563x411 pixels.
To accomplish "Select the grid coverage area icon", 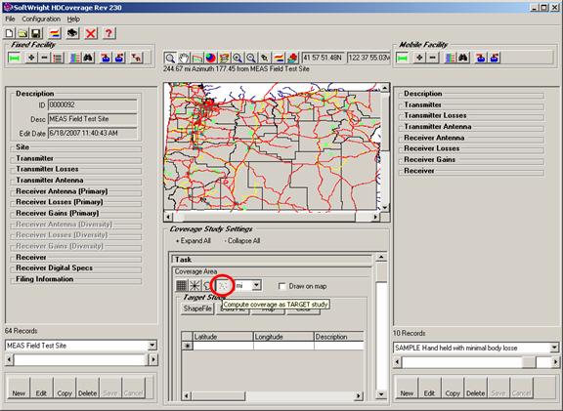I will (182, 285).
